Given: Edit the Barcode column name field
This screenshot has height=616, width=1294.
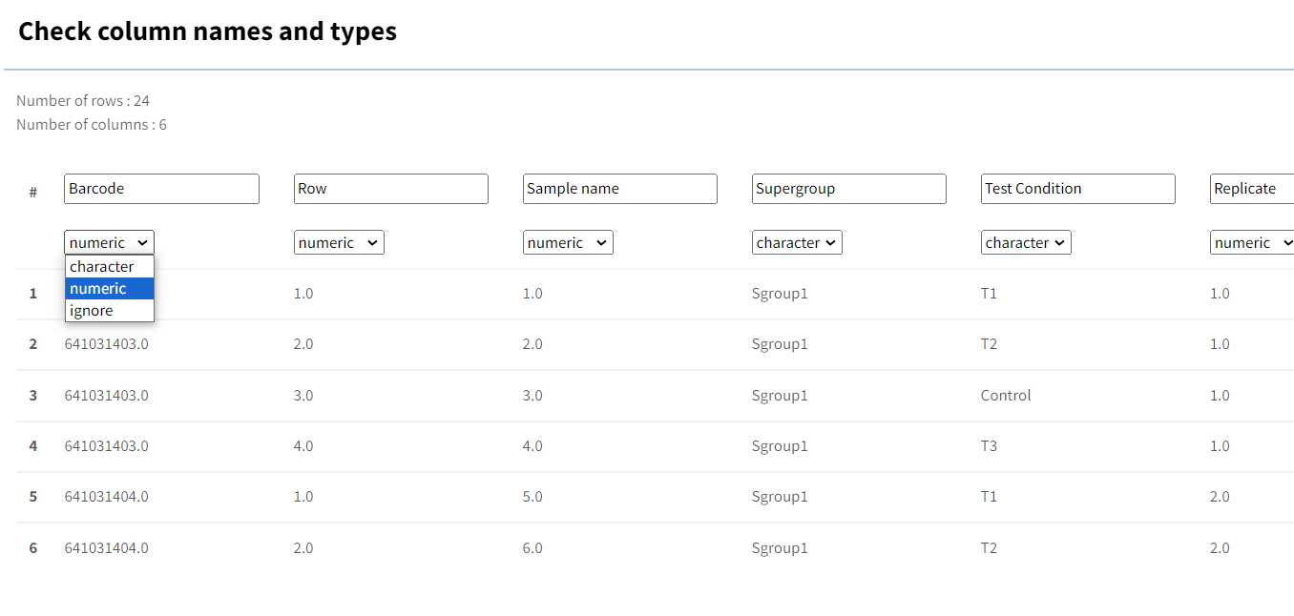Looking at the screenshot, I should (x=161, y=189).
